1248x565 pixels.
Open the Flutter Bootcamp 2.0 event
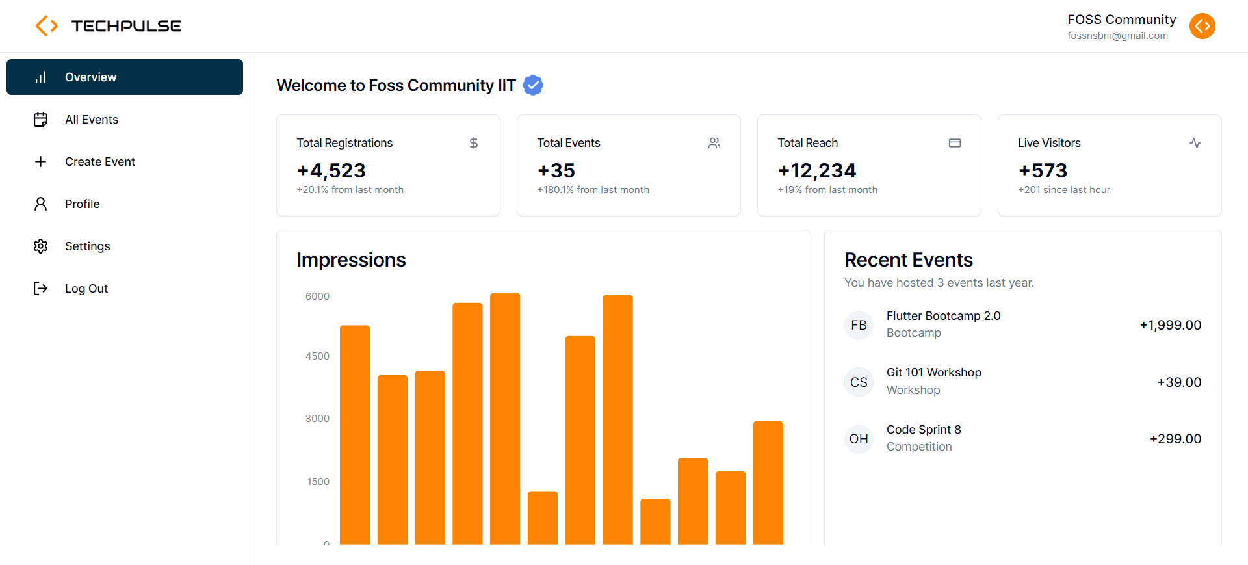943,316
